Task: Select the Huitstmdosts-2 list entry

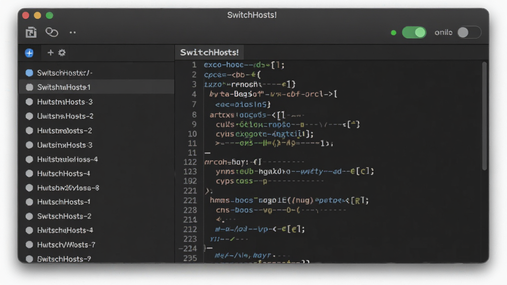Action: coord(97,131)
